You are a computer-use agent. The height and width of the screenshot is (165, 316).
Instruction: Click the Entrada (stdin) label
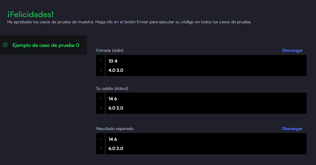click(x=110, y=50)
